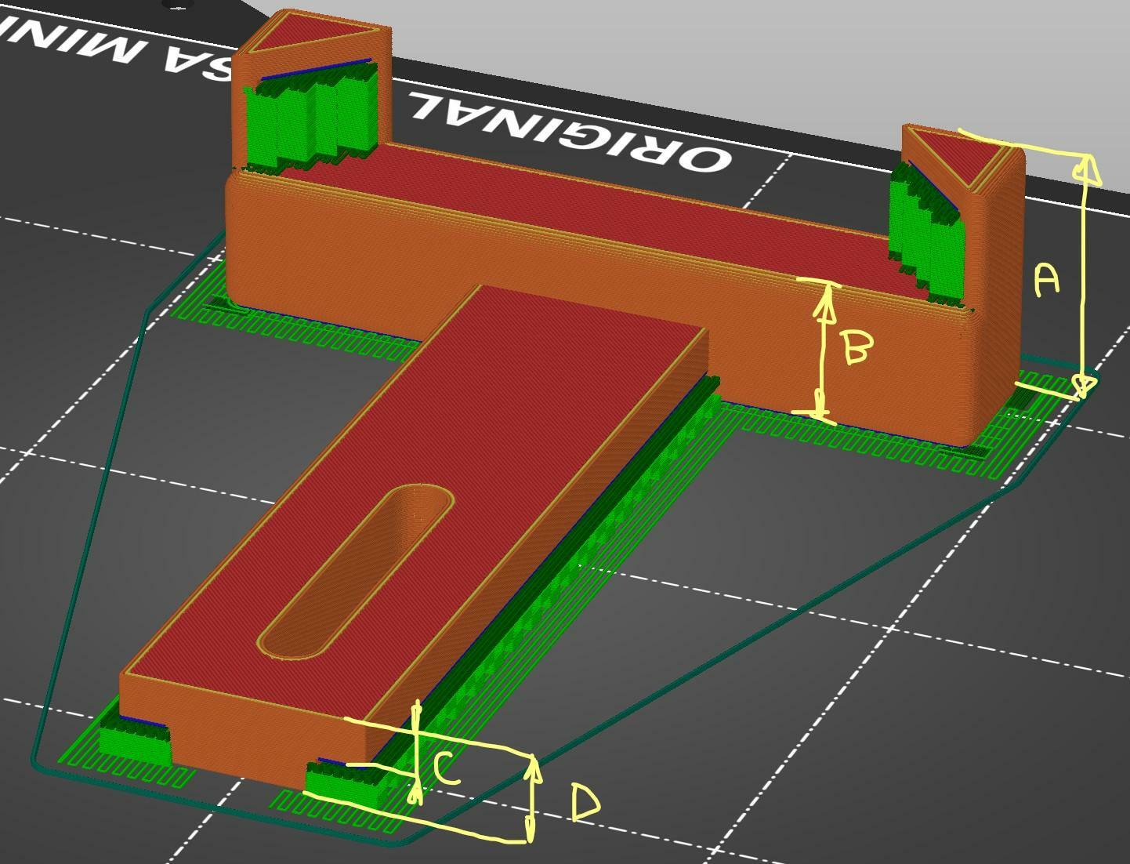Click the yellow dimension arrow for height D
Viewport: 1130px width, 864px height.
533,798
